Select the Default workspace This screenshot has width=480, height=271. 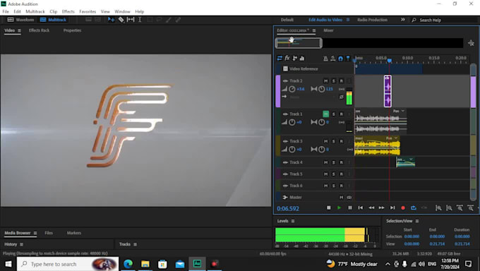coord(287,20)
